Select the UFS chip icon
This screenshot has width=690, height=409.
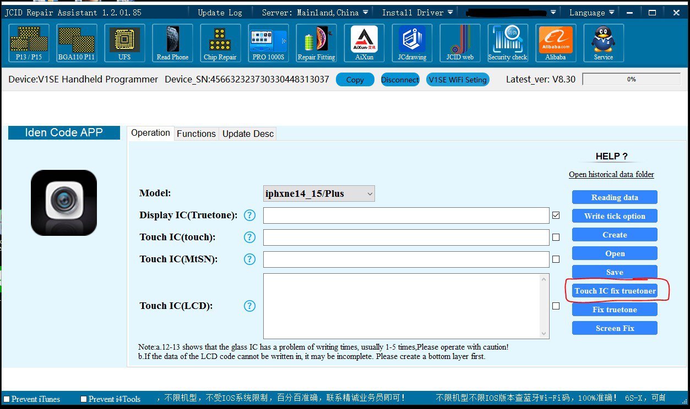[124, 43]
